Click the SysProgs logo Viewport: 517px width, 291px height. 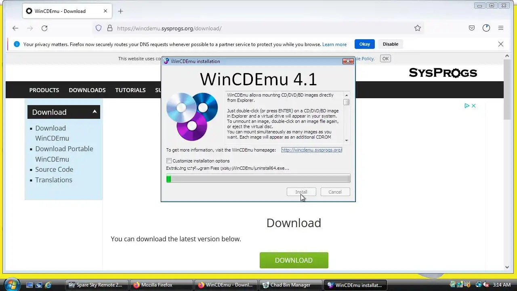click(x=443, y=73)
